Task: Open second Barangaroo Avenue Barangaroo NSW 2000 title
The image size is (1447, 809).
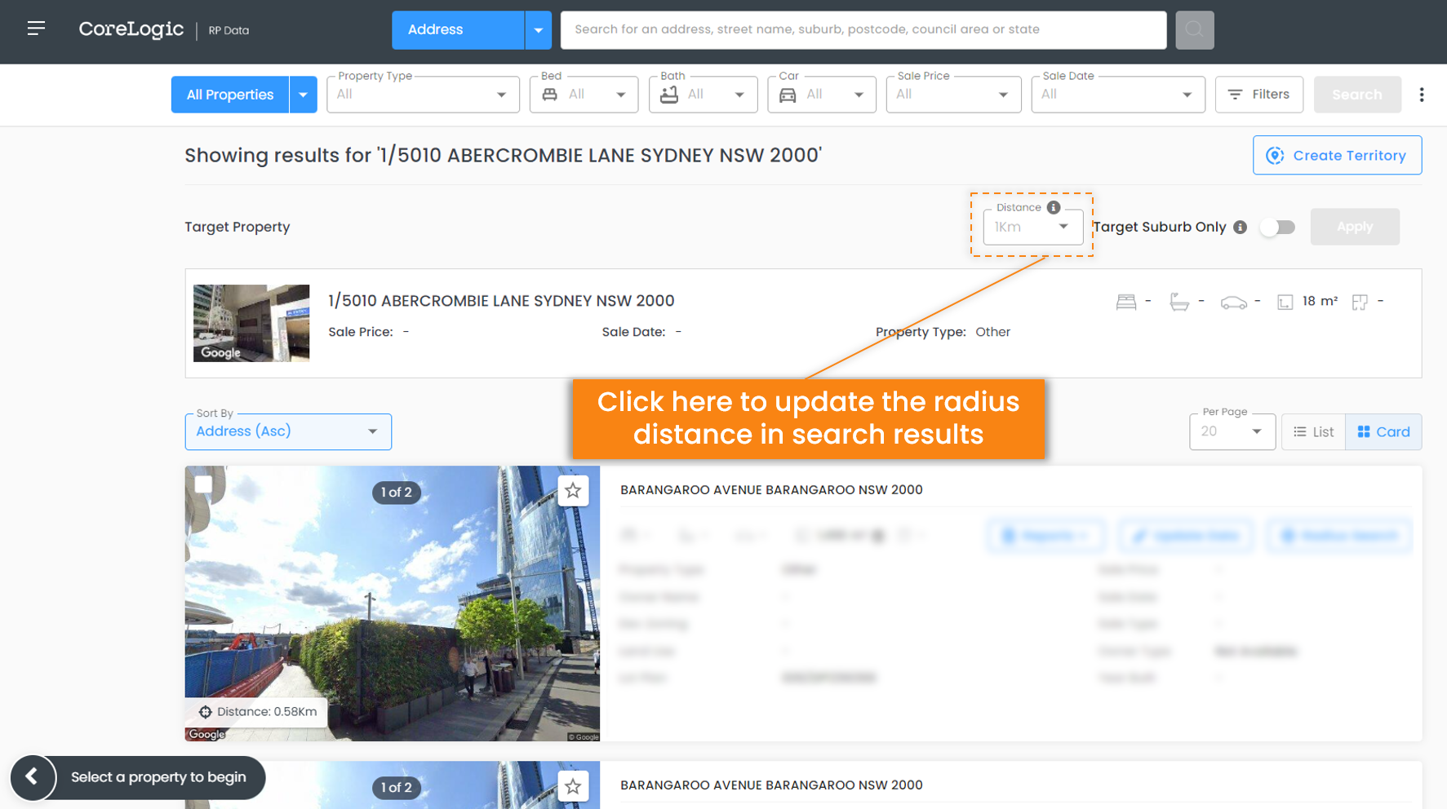Action: coord(771,785)
